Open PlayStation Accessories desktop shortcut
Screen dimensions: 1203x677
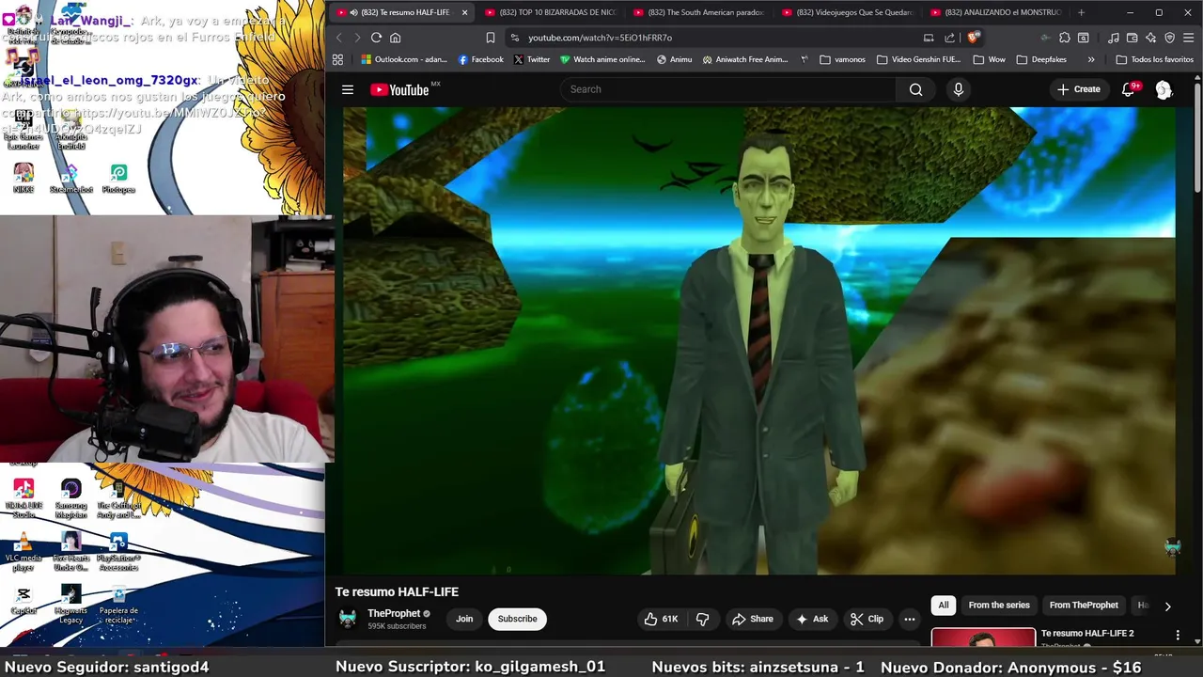point(118,552)
